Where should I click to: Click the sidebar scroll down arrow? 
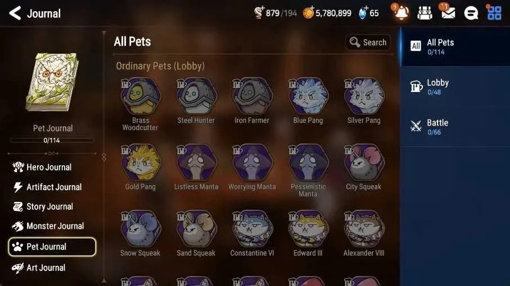point(104,280)
